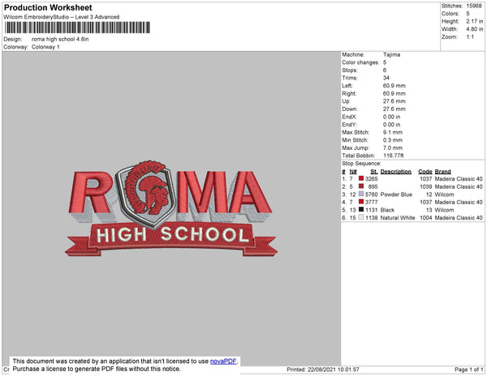487x376 pixels.
Task: Click the Total Bobbin value 116.77ft
Action: 393,156
